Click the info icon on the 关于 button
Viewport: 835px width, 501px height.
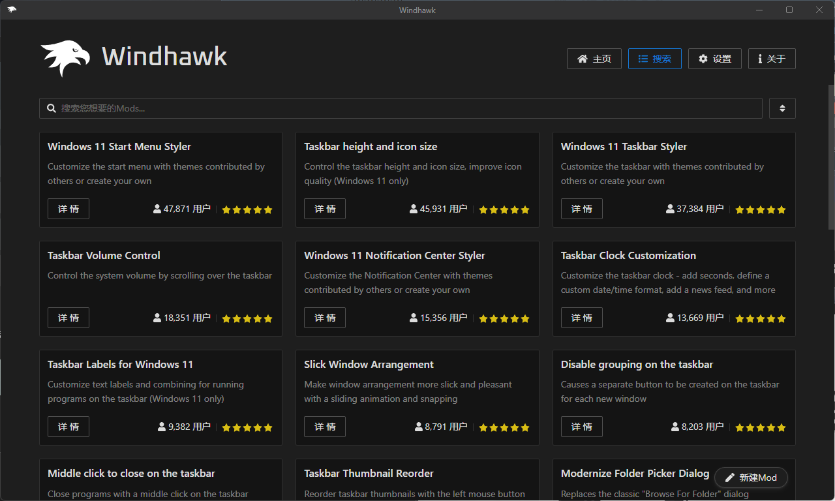coord(760,59)
